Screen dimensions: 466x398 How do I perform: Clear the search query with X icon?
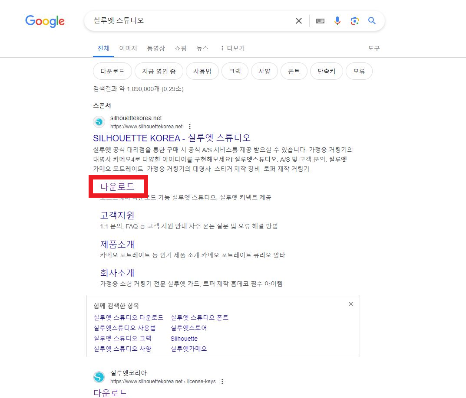[299, 21]
